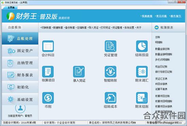
Task: Open the 多栏式明细账 report
Action: tap(162, 60)
